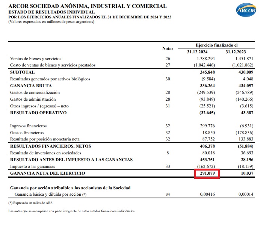Screen dimensions: 269x231
Task: Click the 2023 sales value 1.451.871
Action: (244, 59)
